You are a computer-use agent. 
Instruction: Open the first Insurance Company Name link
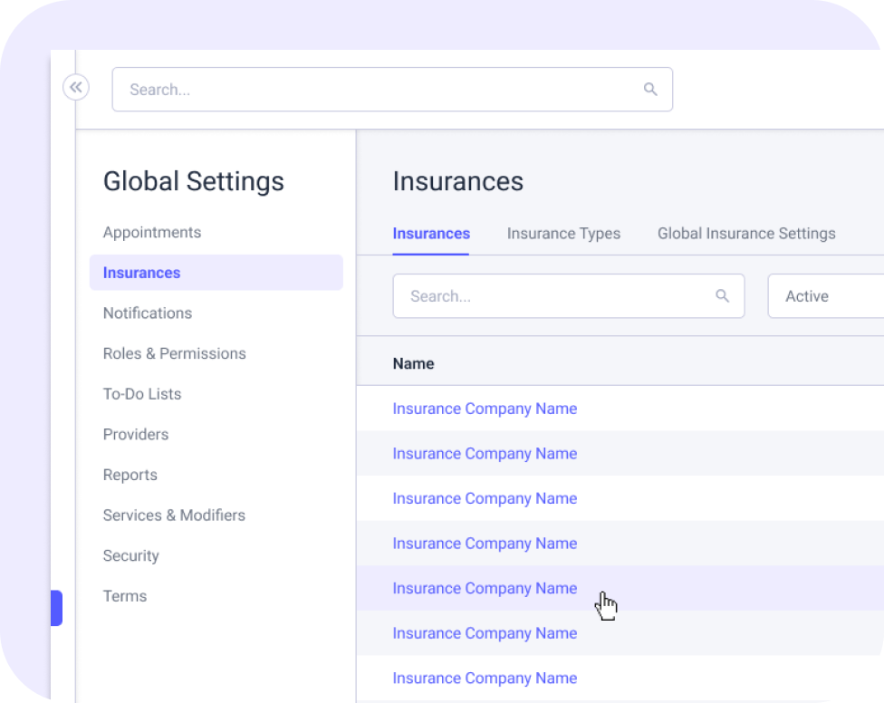[485, 409]
